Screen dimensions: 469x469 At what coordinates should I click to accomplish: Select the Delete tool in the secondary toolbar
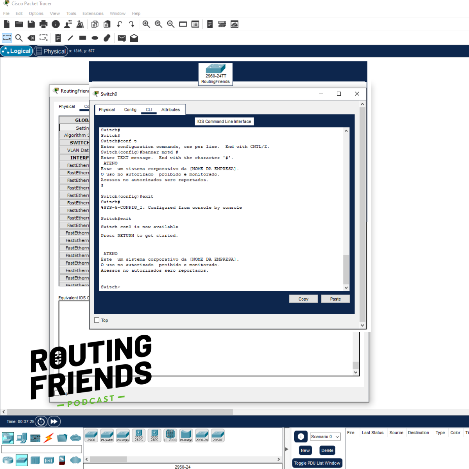point(31,38)
